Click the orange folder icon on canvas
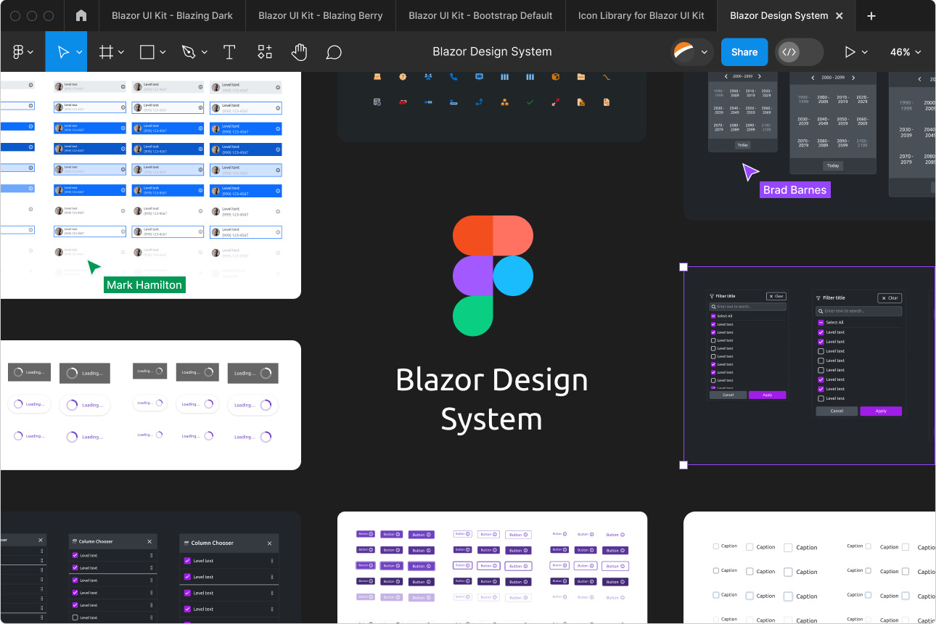 point(580,76)
